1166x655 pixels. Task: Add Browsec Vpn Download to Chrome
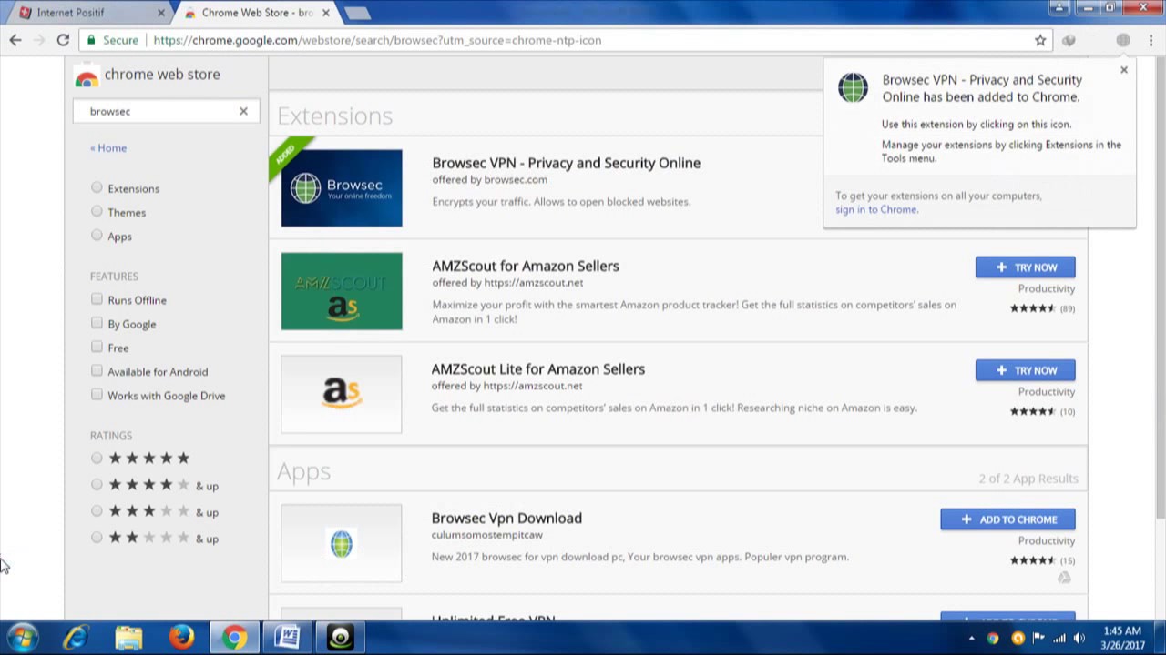(1007, 519)
